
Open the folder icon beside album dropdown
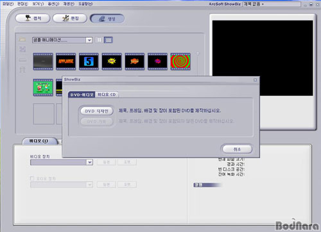(x=22, y=39)
